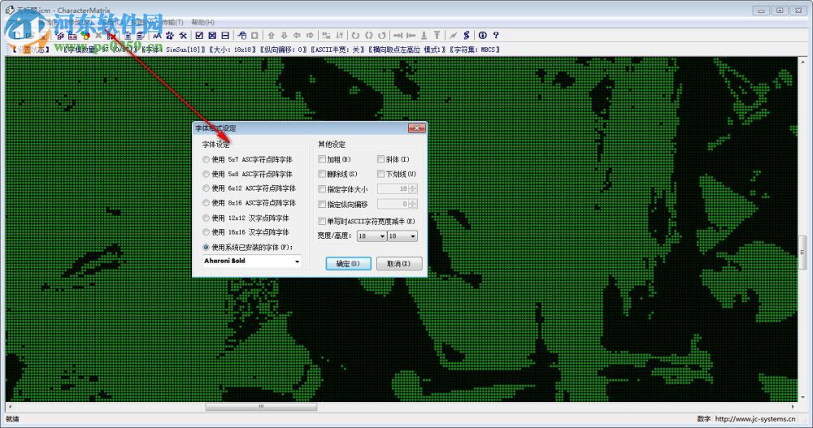Tick the 下划线(U) underline checkbox
This screenshot has height=428, width=813.
[380, 174]
